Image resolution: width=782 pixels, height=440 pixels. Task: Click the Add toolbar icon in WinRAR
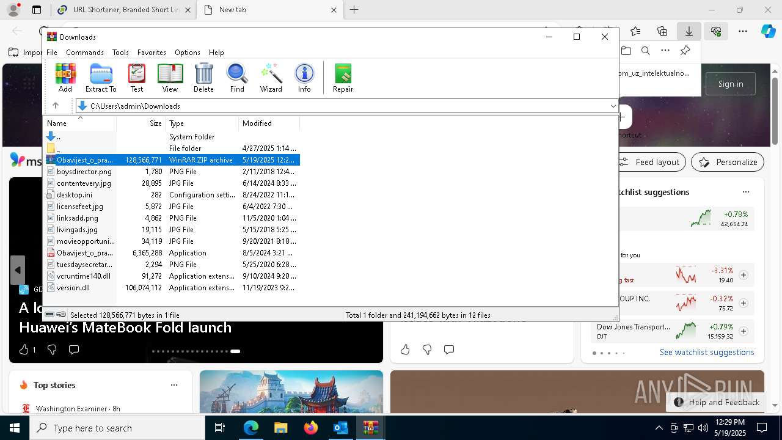point(65,78)
